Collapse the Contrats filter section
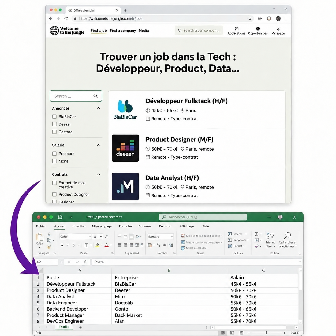 coord(99,174)
